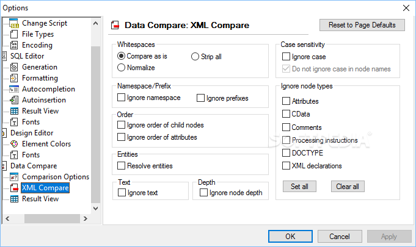Screen dimensions: 416x247
Task: Check Ignore order of child nodes
Action: click(x=121, y=125)
